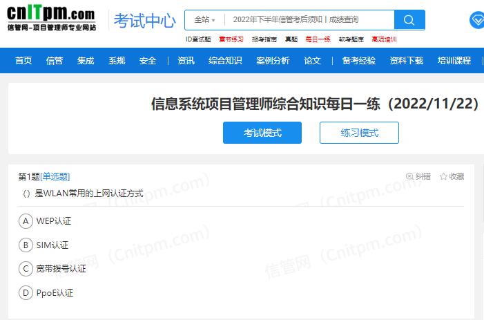Viewport: 484px width, 320px height.
Task: Open the diamond VIP icon
Action: (477, 20)
